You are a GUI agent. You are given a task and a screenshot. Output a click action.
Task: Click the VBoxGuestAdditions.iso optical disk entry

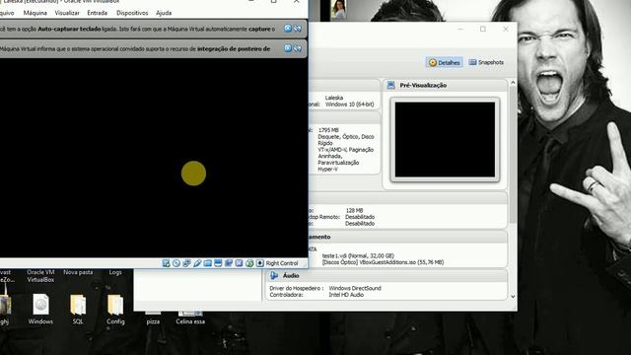point(383,262)
